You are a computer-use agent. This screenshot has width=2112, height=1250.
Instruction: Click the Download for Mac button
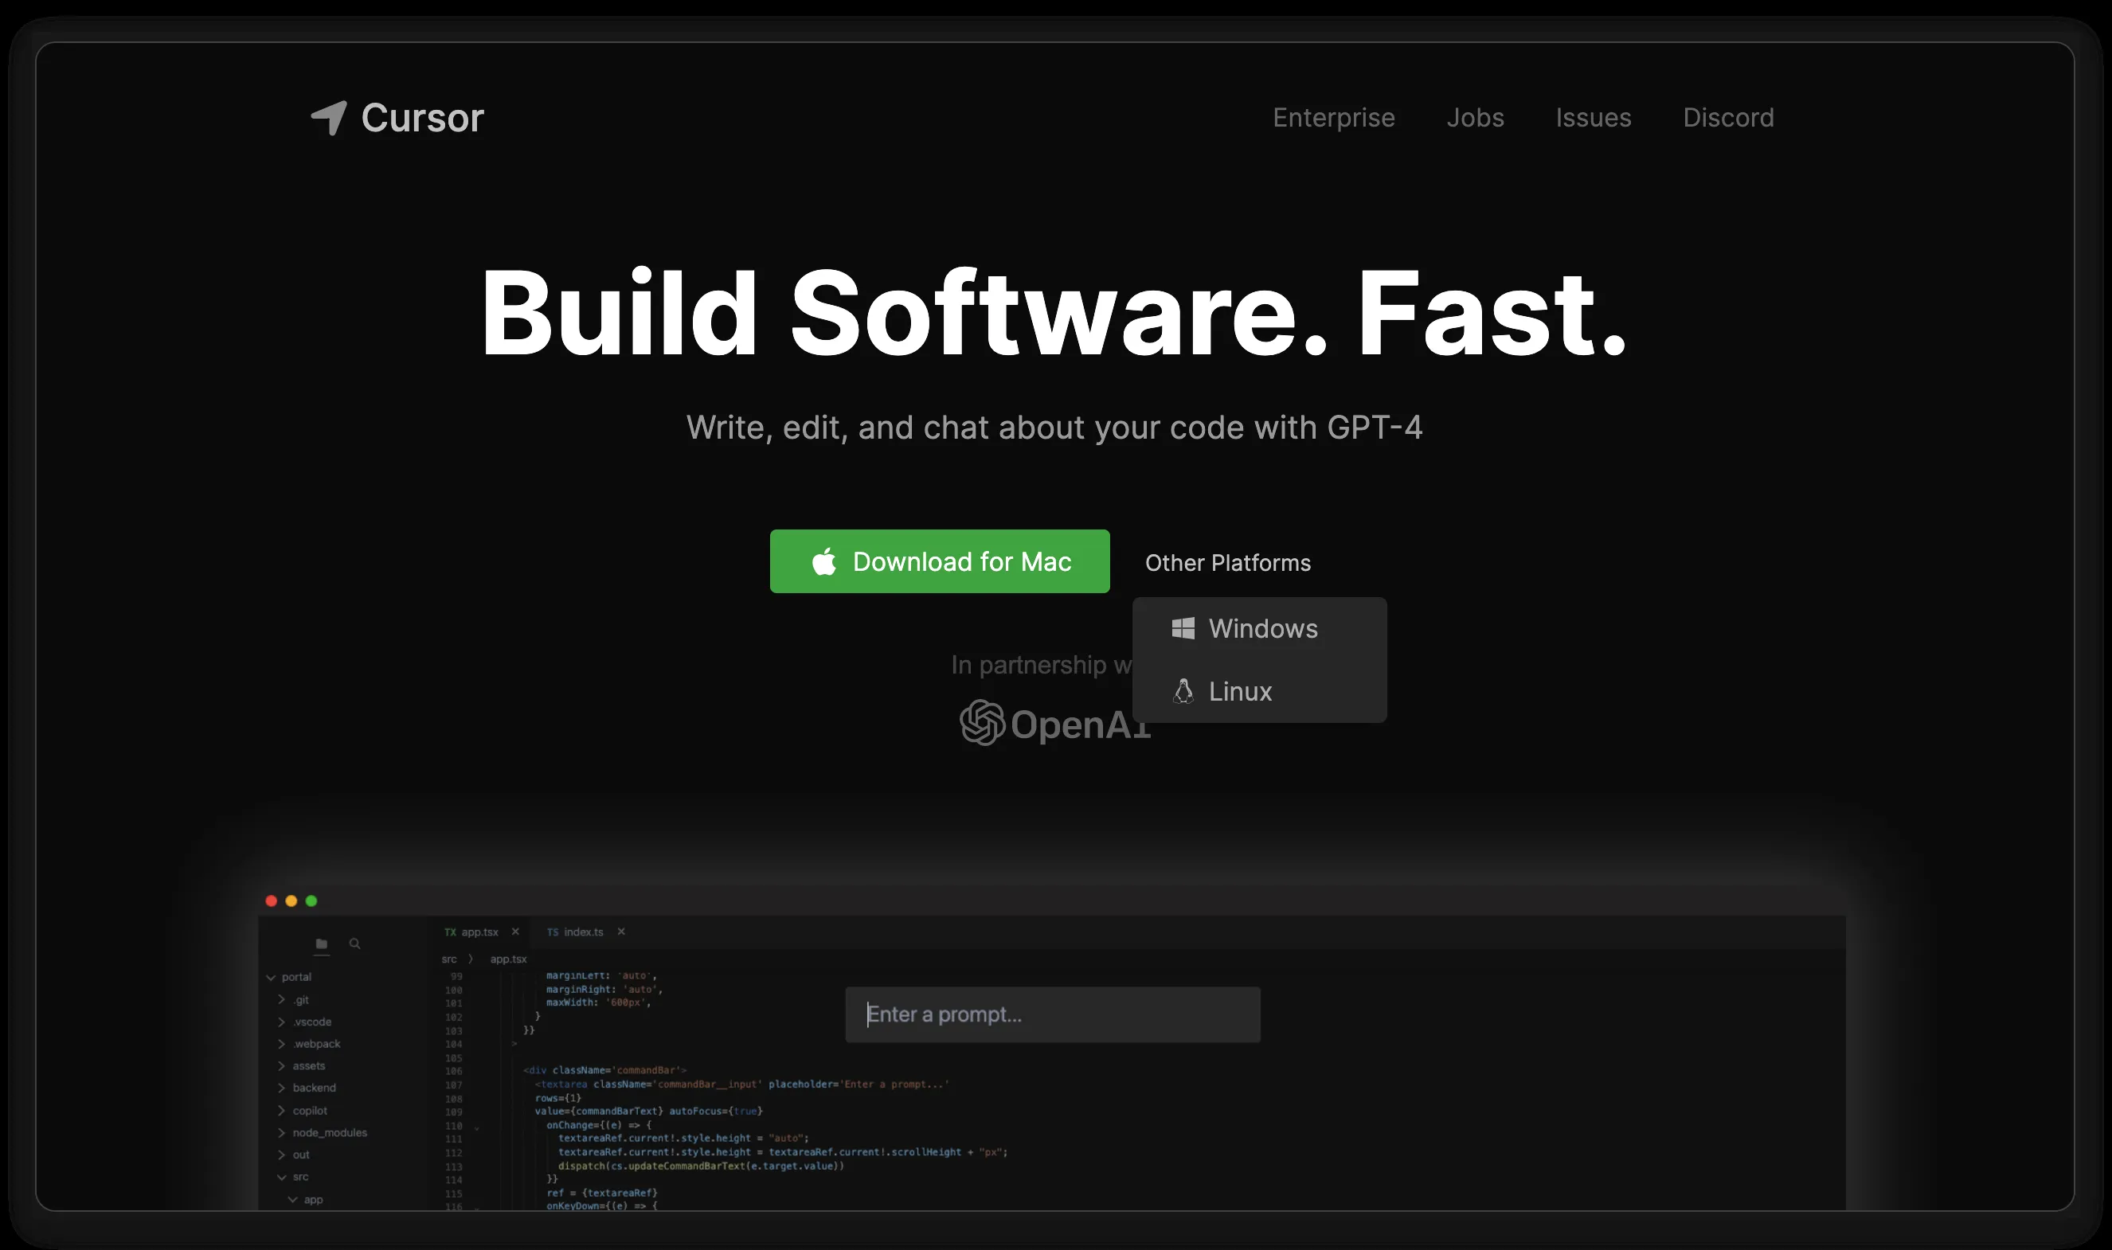pyautogui.click(x=938, y=562)
